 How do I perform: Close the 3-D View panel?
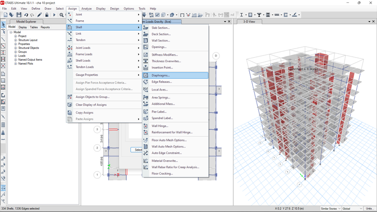click(373, 21)
